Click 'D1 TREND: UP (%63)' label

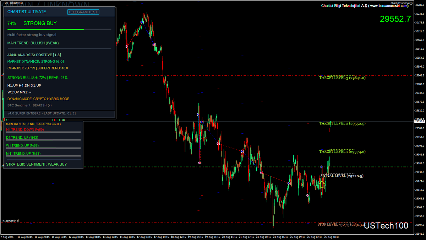(22, 137)
